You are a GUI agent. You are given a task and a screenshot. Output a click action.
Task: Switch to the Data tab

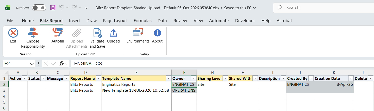pyautogui.click(x=162, y=21)
